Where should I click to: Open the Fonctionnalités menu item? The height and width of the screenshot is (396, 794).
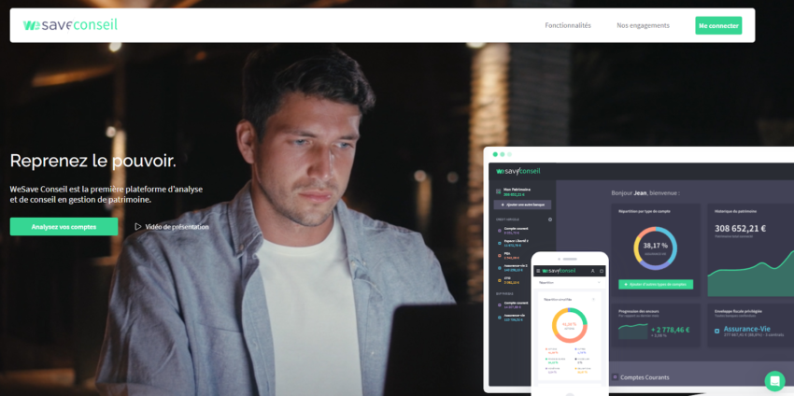[x=568, y=25]
